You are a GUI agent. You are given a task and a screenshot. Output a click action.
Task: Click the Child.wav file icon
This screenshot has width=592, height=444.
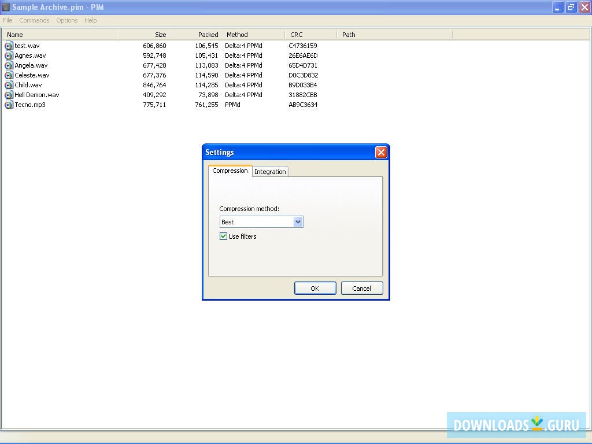tap(9, 85)
